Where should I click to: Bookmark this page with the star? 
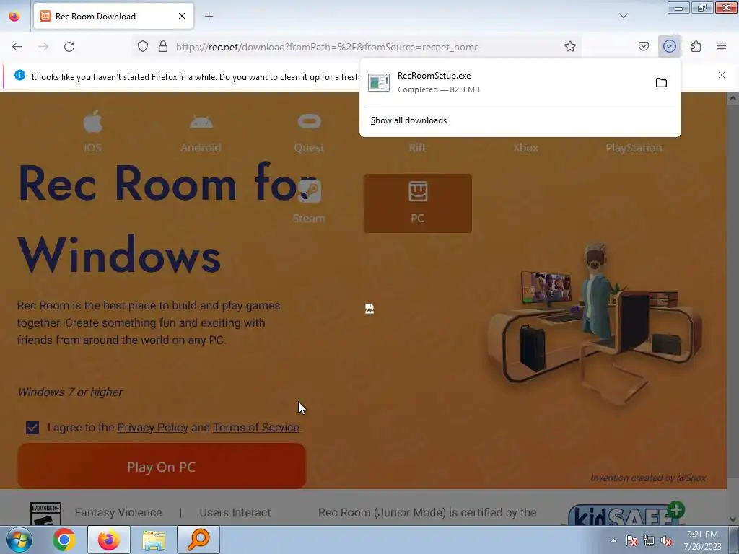pos(570,47)
